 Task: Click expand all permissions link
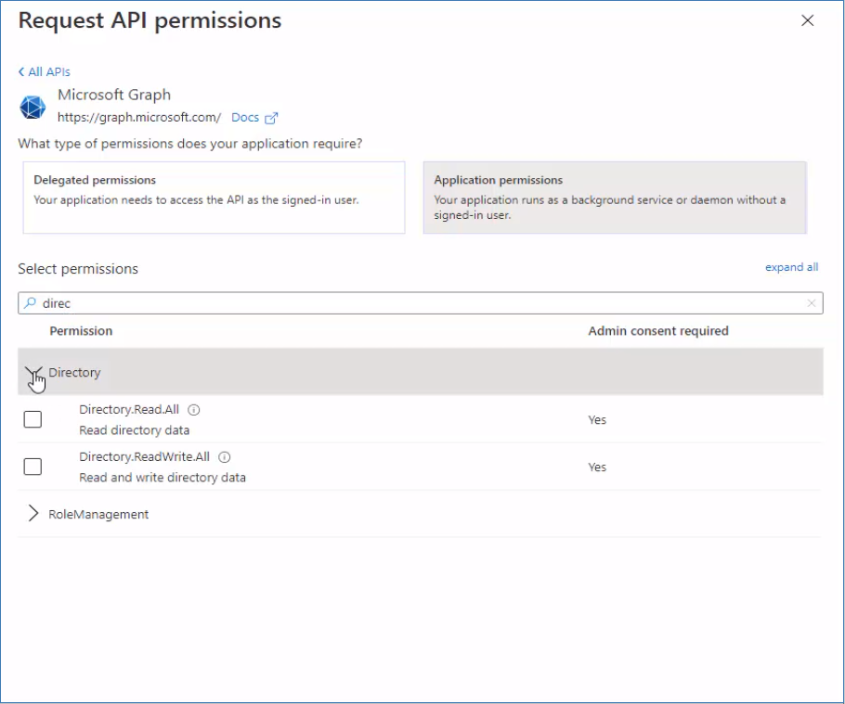tap(791, 267)
